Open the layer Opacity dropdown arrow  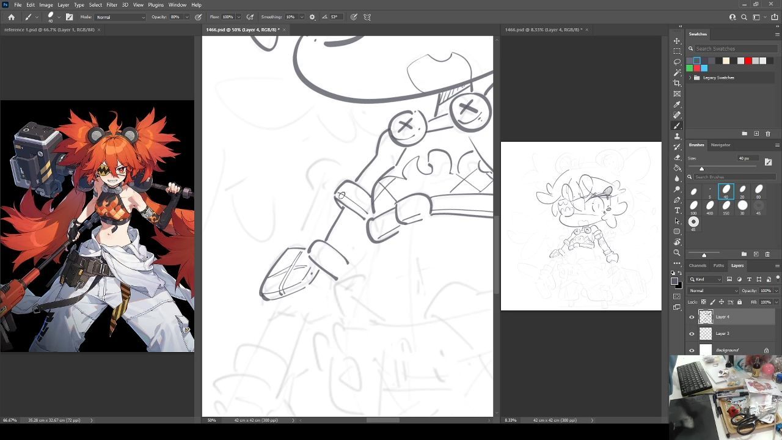tap(776, 291)
